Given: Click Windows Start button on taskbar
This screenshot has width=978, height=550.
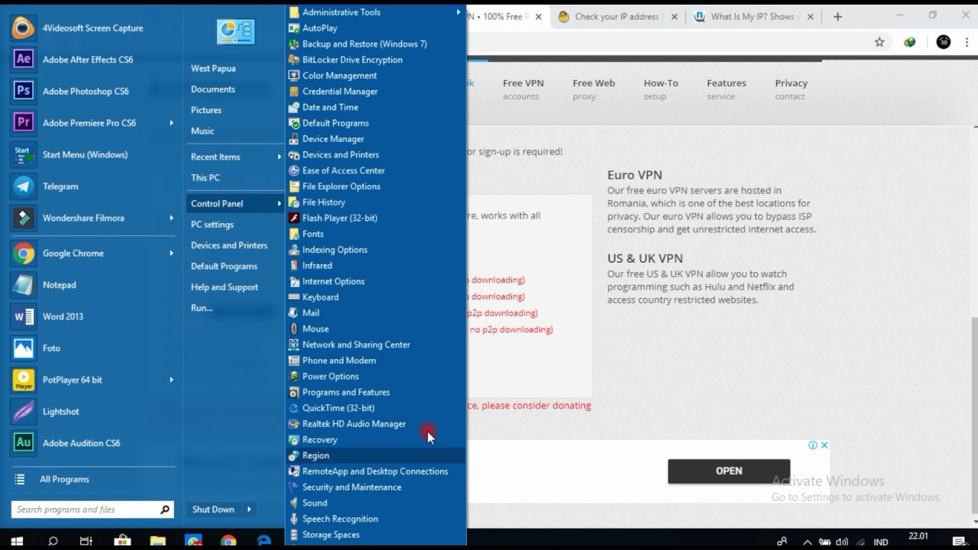Looking at the screenshot, I should (x=17, y=541).
